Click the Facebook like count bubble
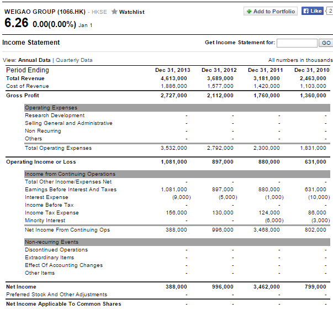Image resolution: width=333 pixels, height=309 pixels. pyautogui.click(x=330, y=11)
